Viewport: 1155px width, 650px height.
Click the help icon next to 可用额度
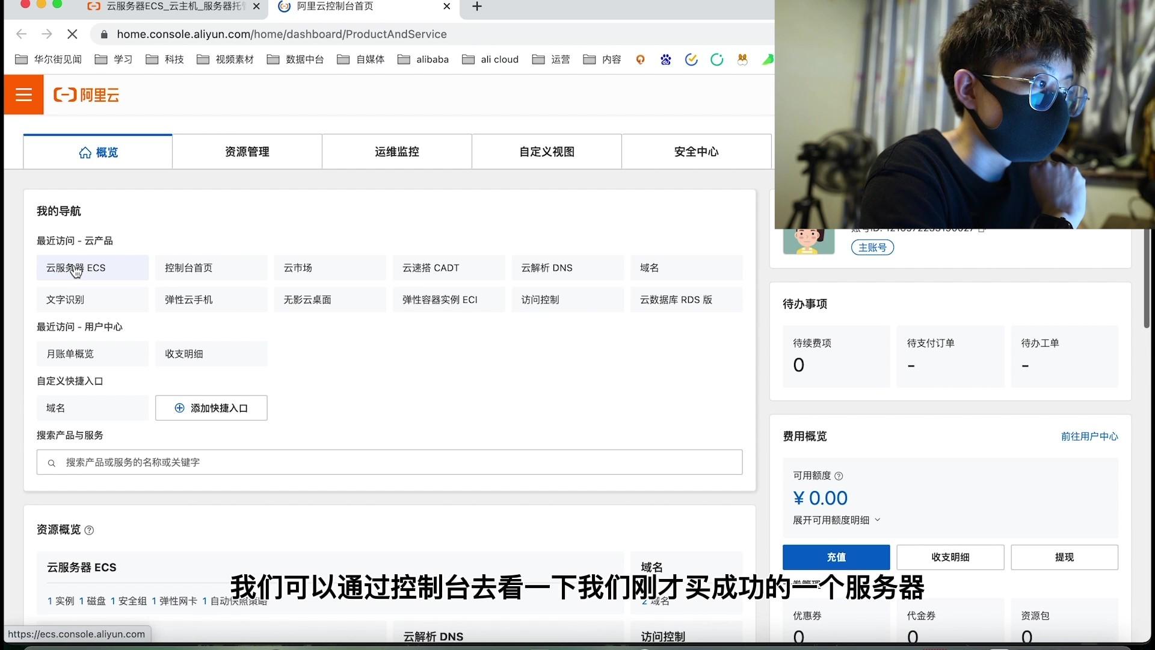[x=839, y=476]
